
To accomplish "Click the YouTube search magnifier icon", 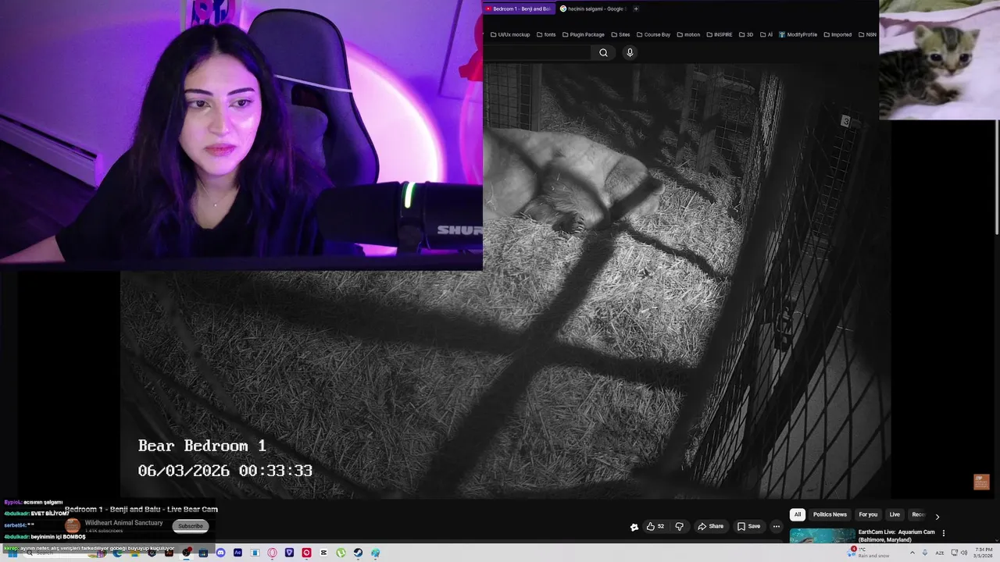I will (x=603, y=52).
